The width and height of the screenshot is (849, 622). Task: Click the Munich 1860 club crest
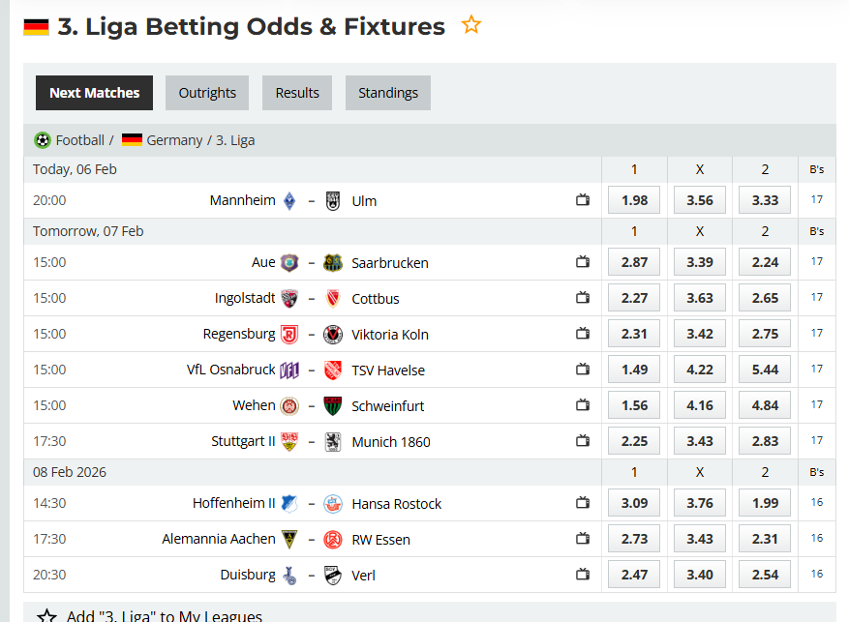tap(332, 441)
